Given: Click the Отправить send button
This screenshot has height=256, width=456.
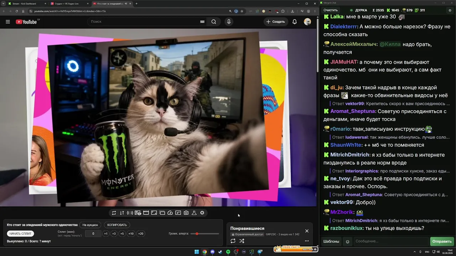Looking at the screenshot, I should click(442, 241).
